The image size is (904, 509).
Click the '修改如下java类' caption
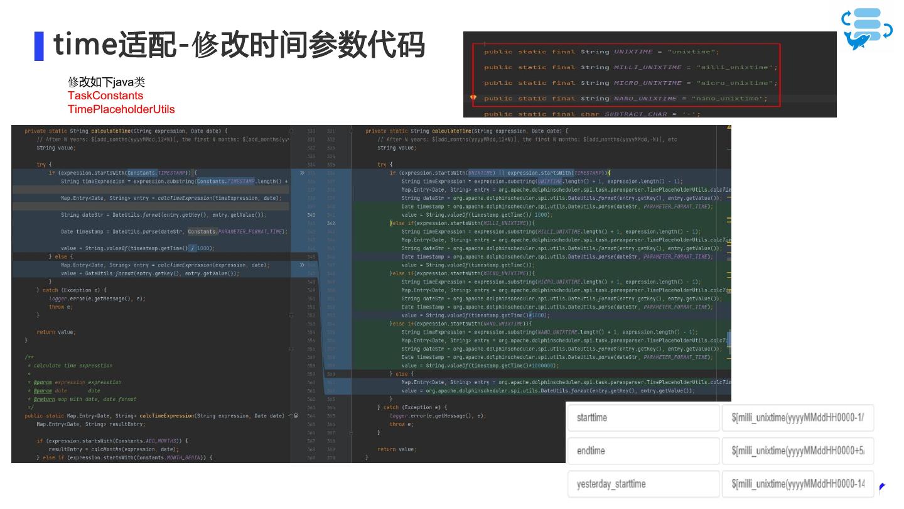point(107,82)
